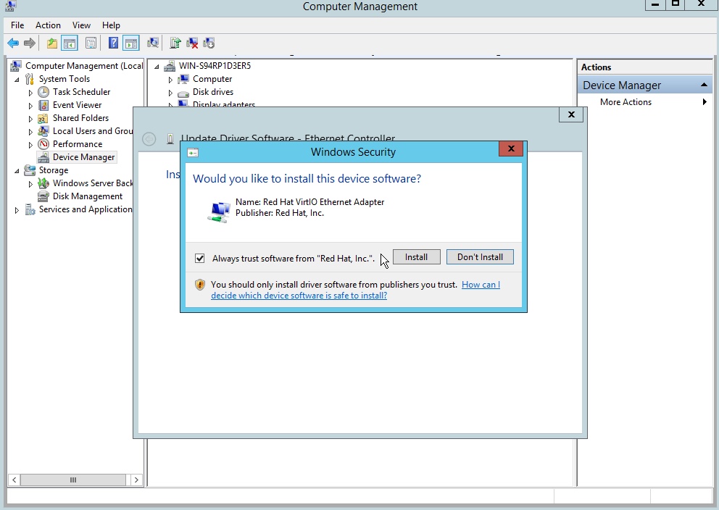Toggle Show/Hide Action Pane toolbar icon

click(131, 43)
